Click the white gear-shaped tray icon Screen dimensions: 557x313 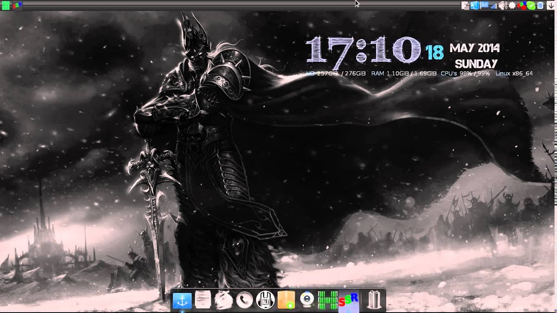coord(512,6)
